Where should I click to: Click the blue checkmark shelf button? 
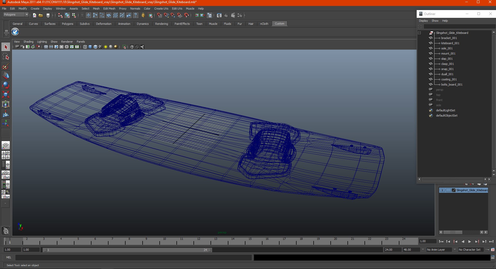tap(15, 32)
